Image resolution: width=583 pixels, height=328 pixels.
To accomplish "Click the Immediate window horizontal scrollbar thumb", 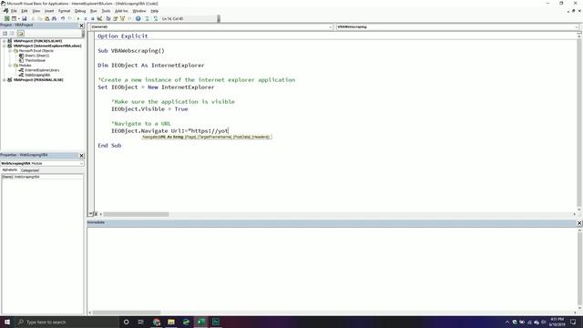I will (127, 313).
